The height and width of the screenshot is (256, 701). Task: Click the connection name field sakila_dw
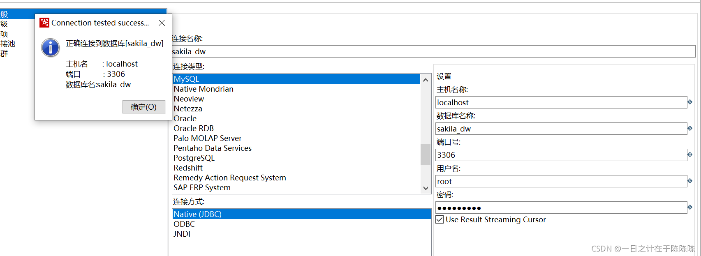point(433,51)
